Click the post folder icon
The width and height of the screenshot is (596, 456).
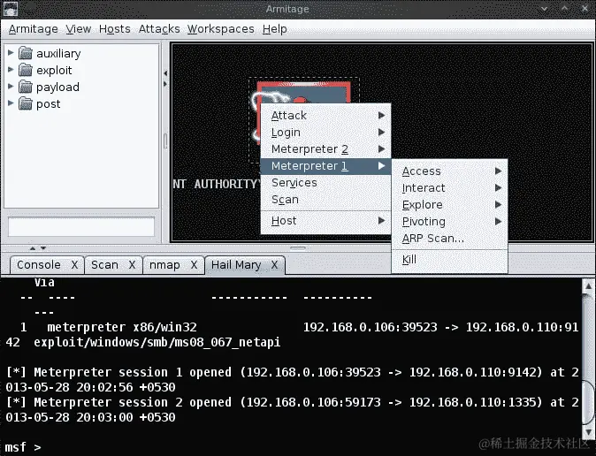coord(26,103)
